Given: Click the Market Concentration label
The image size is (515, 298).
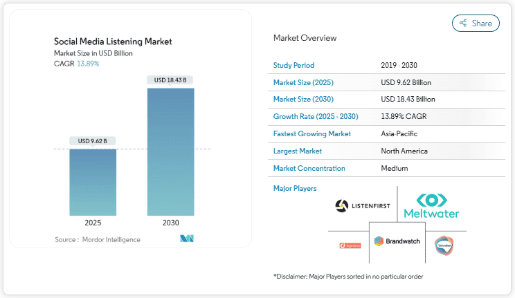Looking at the screenshot, I should (x=309, y=169).
